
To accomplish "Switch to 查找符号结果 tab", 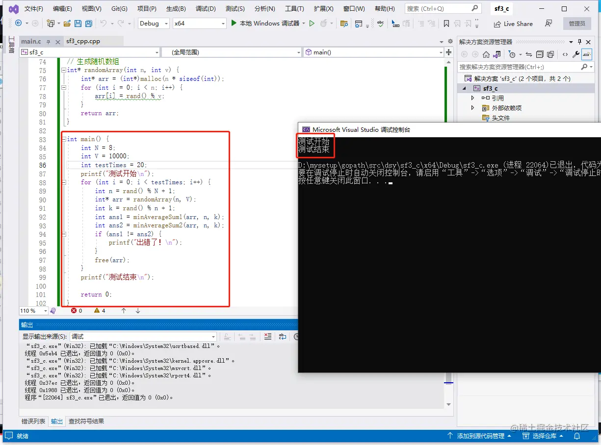I will coord(86,421).
